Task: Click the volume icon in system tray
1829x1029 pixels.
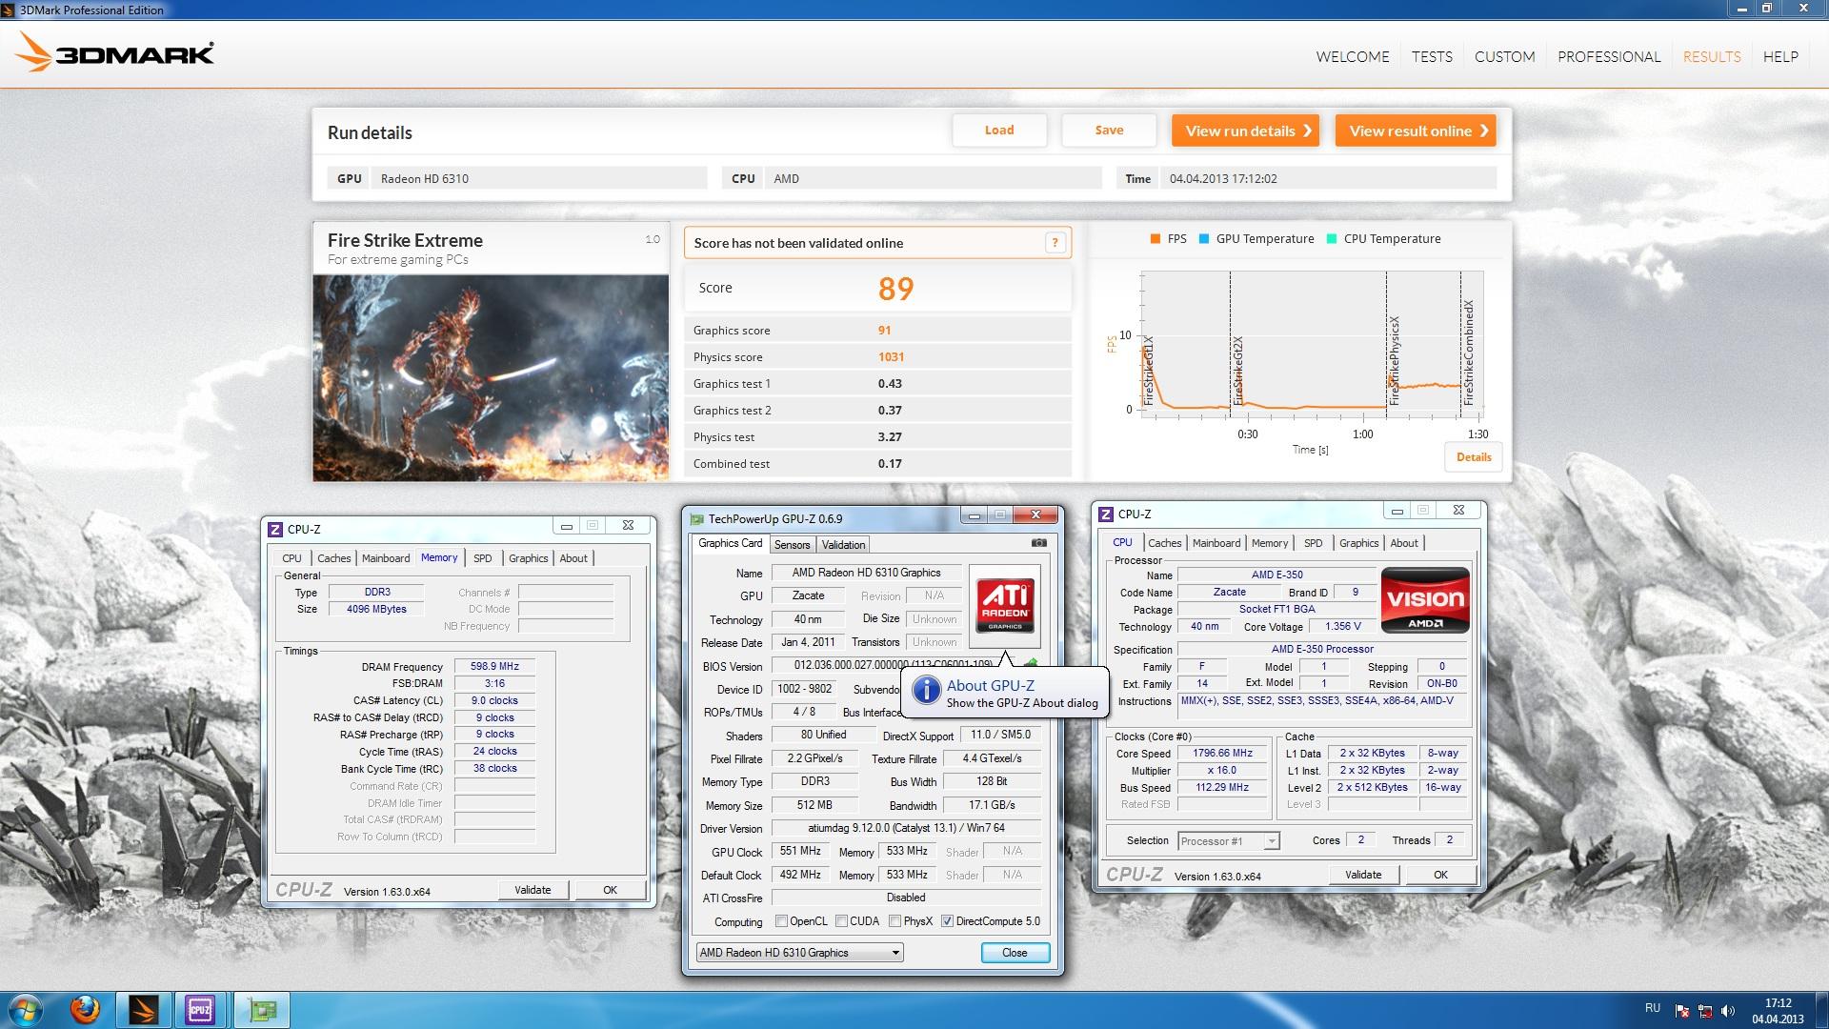Action: coord(1729,1011)
